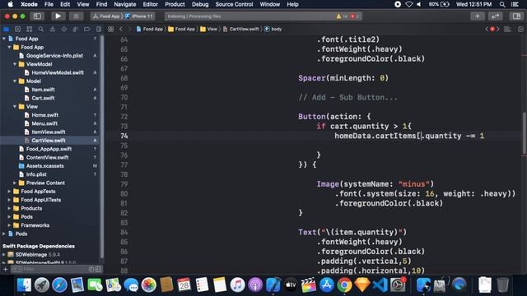Viewport: 527px width, 296px height.
Task: Show the Test navigator diamond icon
Action: [64, 30]
